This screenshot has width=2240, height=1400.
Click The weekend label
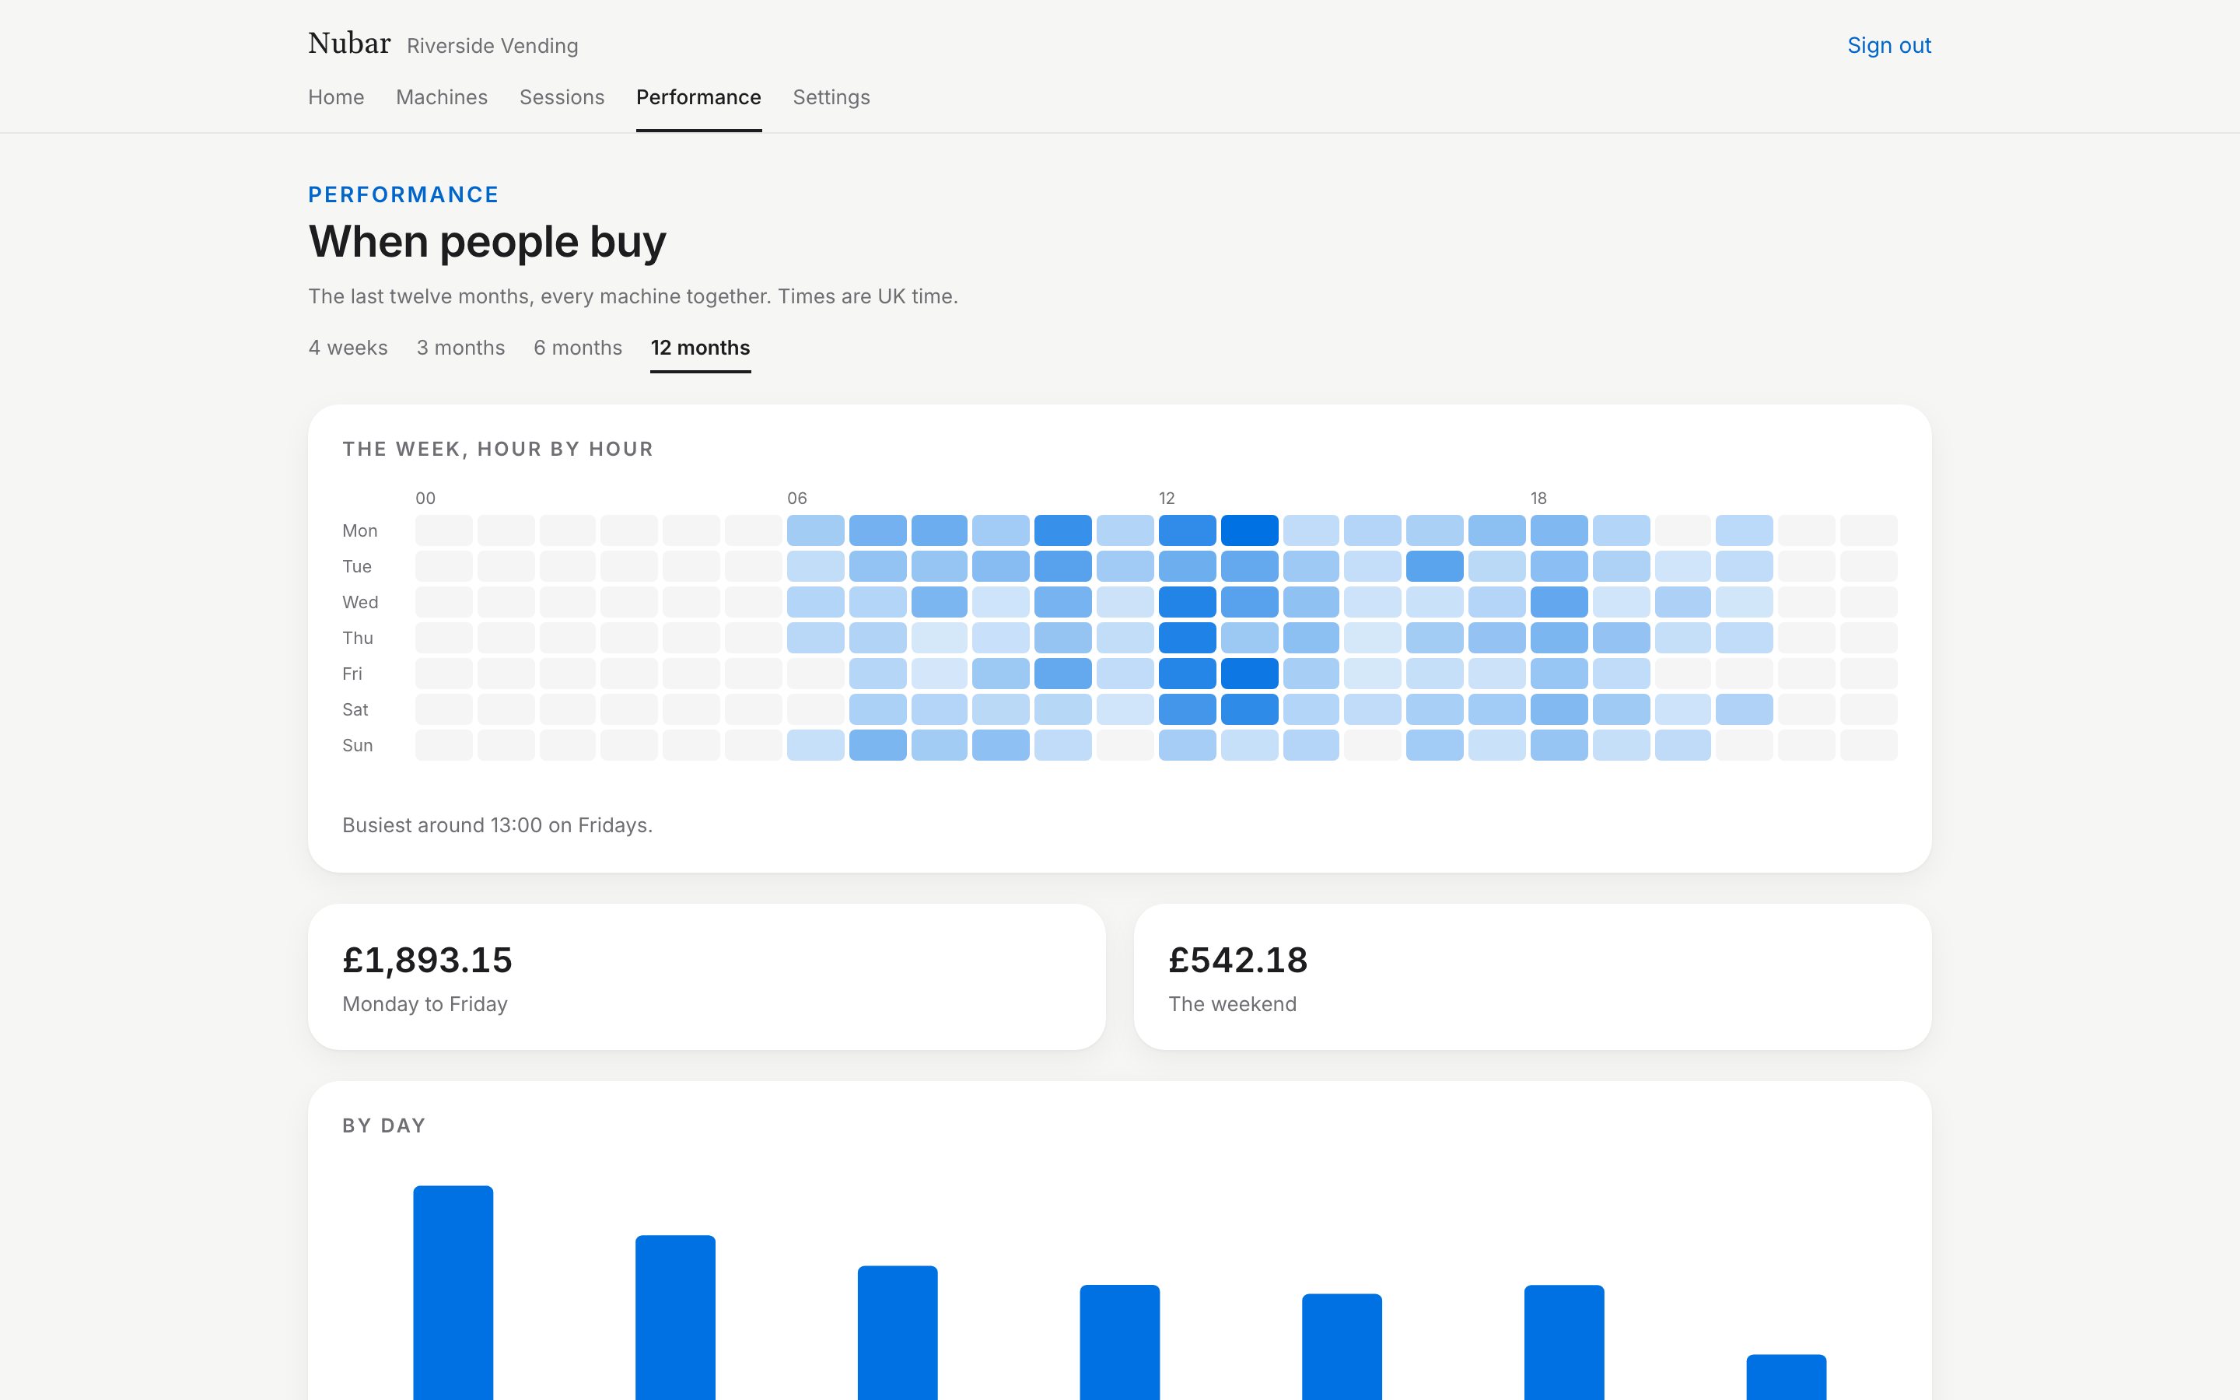click(x=1232, y=1003)
